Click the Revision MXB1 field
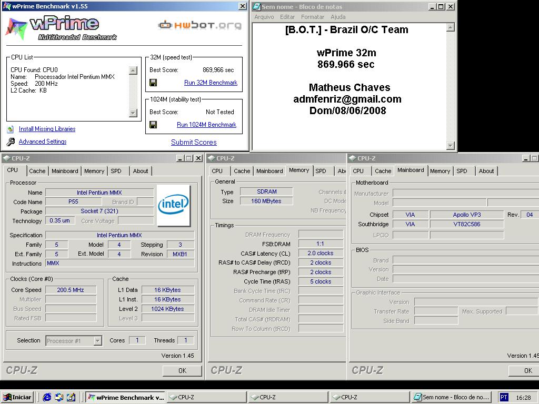Screen dimensions: 539x404 click(x=181, y=254)
